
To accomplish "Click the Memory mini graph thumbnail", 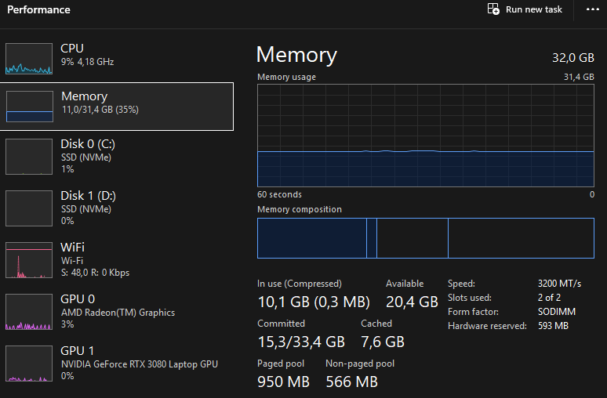I will click(28, 107).
